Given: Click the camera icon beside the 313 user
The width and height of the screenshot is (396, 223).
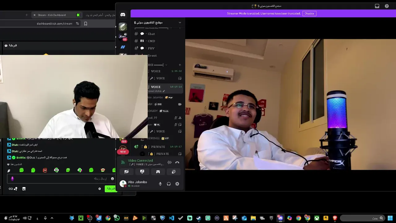Looking at the screenshot, I should pyautogui.click(x=180, y=104).
